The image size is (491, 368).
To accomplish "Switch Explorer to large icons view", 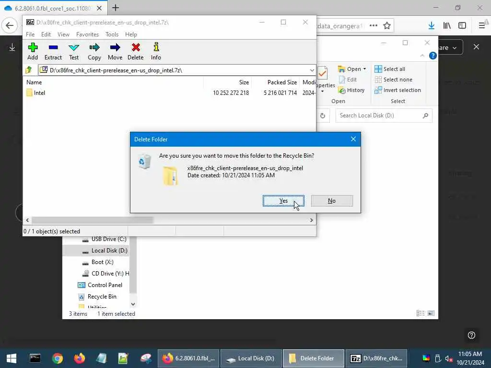I will [x=431, y=313].
